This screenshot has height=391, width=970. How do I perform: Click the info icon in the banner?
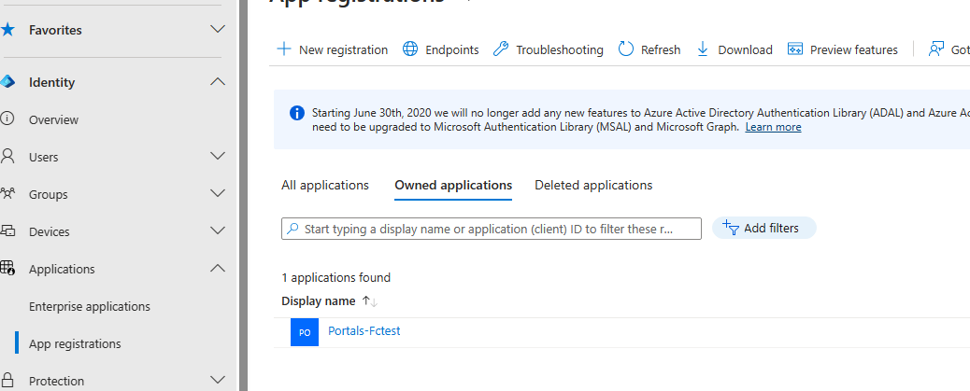coord(297,113)
